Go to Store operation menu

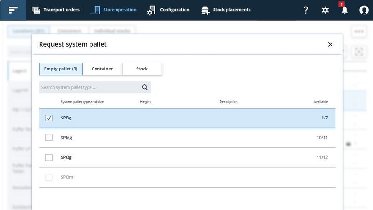(114, 10)
